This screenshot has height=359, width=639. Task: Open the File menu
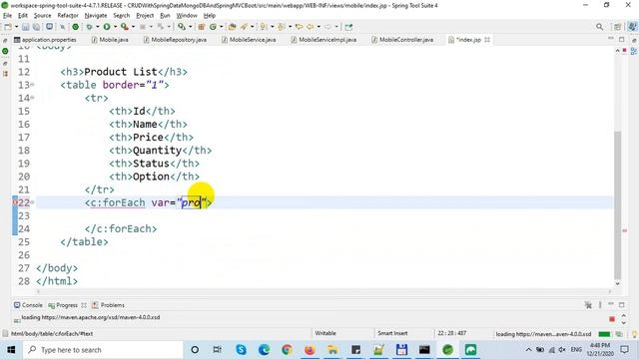(x=7, y=16)
